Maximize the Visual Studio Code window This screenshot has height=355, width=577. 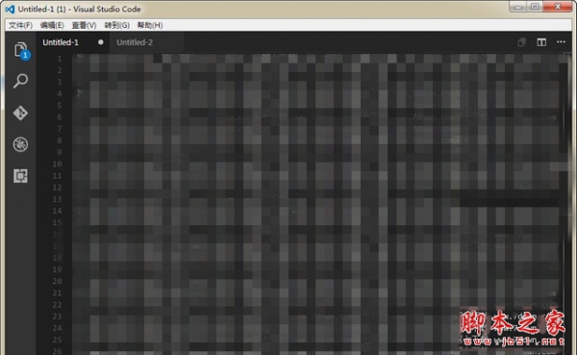535,7
